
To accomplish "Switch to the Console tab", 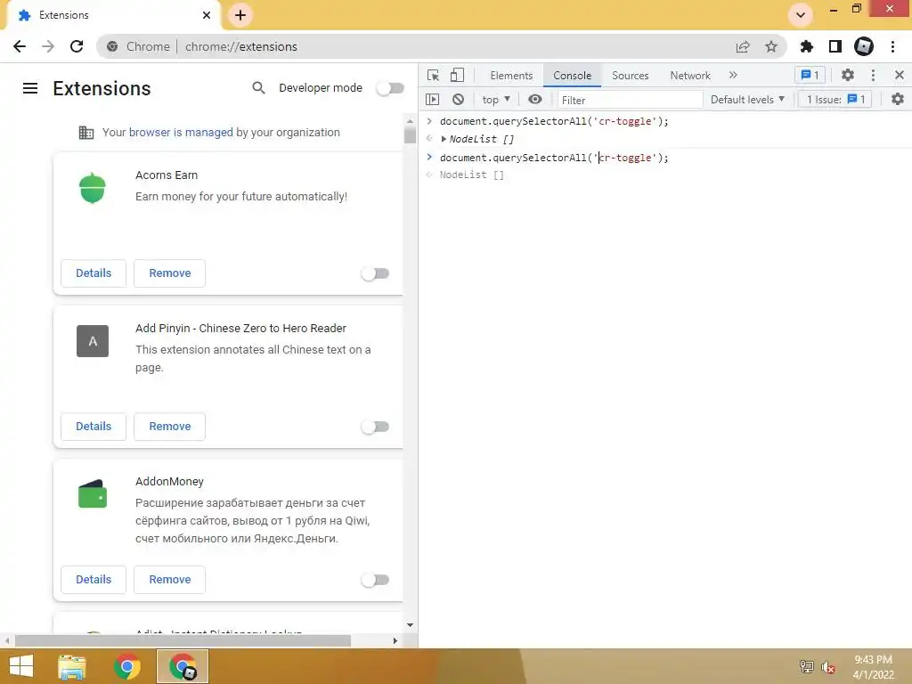I will click(x=573, y=76).
